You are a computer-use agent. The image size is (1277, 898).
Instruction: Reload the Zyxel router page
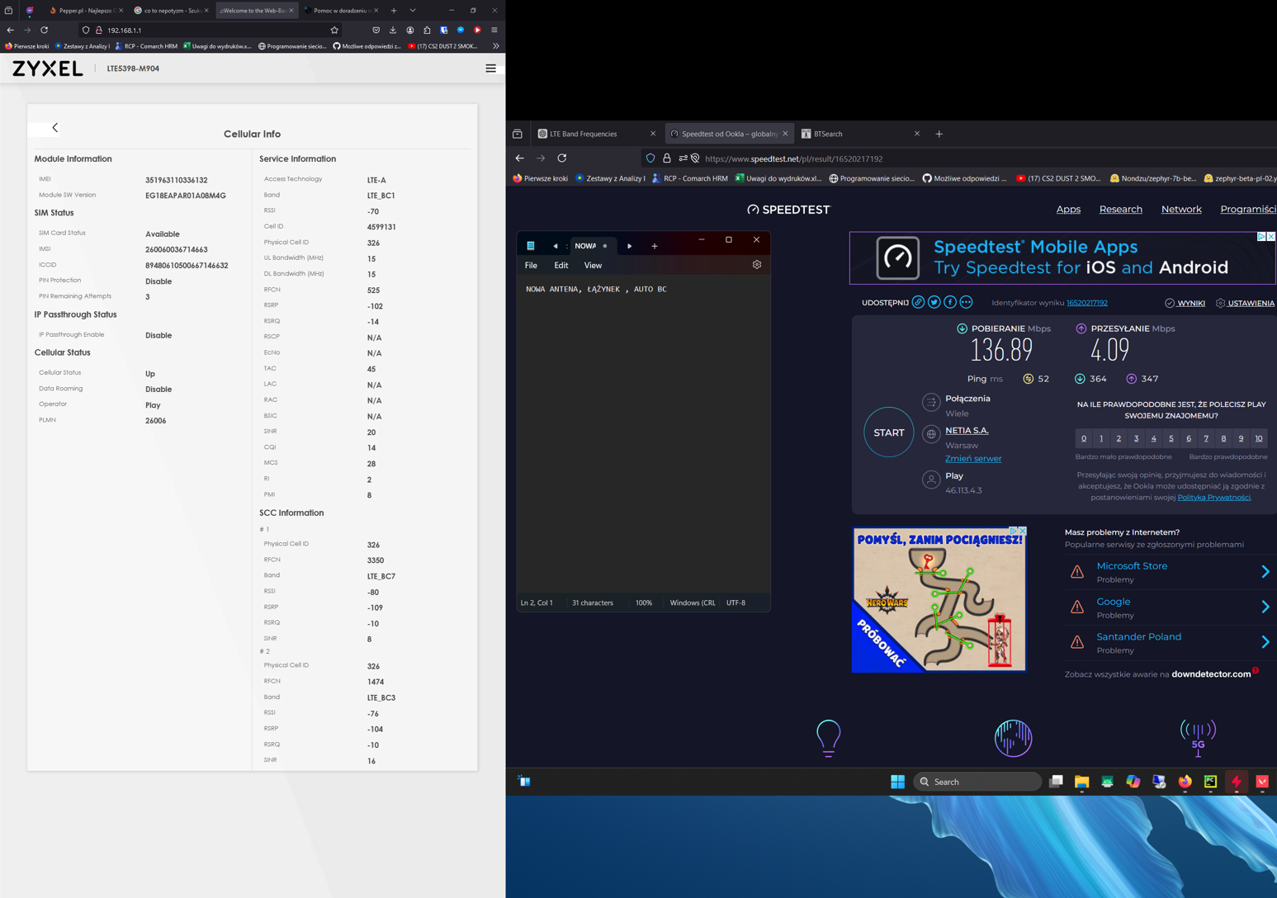point(45,30)
